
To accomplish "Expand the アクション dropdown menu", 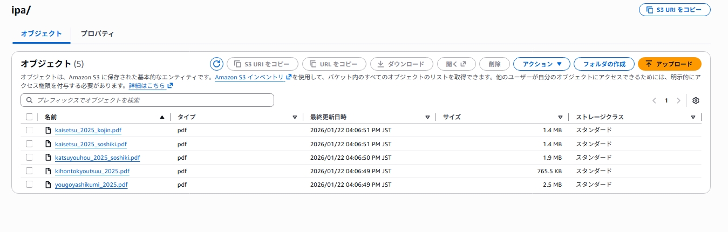I will pos(541,64).
